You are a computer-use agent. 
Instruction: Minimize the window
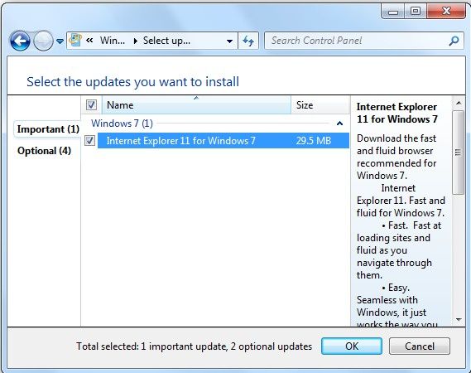[x=393, y=12]
